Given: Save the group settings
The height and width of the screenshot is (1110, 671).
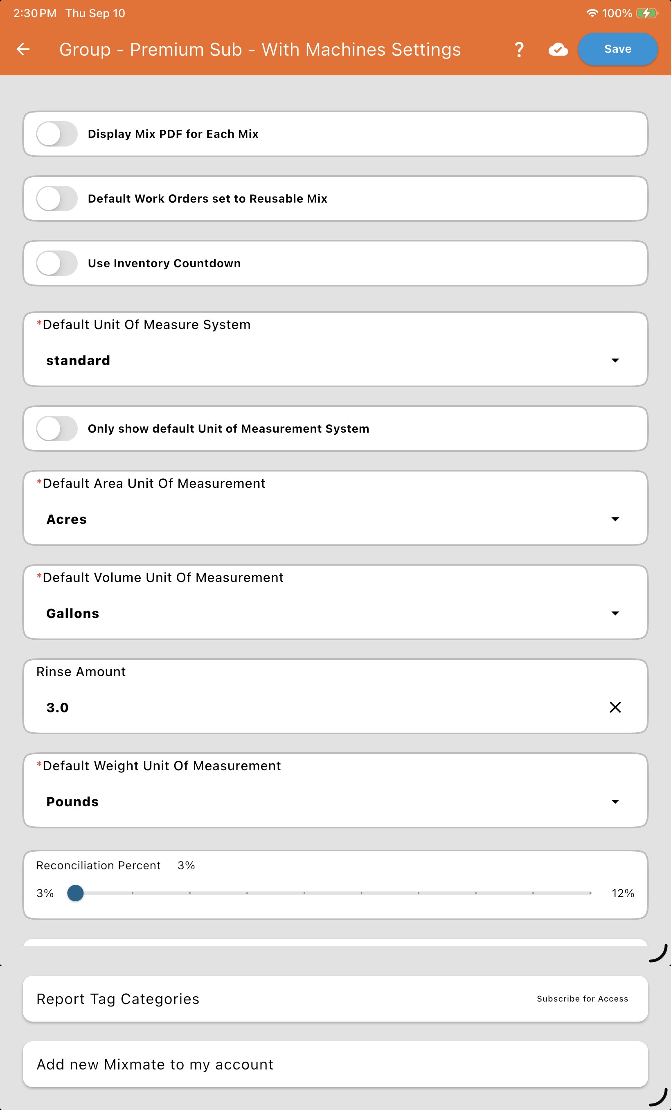Looking at the screenshot, I should (x=617, y=49).
